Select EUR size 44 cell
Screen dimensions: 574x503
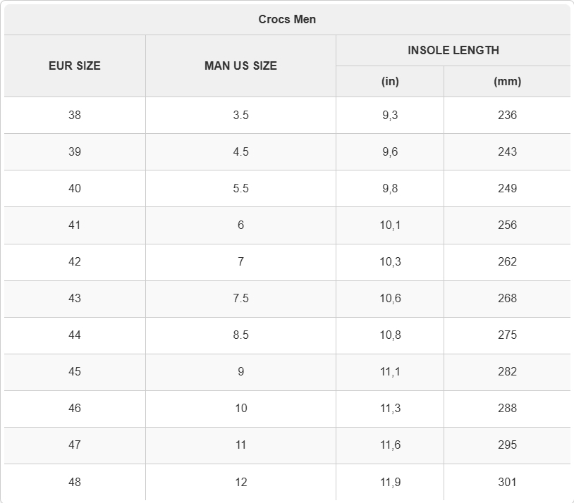[75, 335]
